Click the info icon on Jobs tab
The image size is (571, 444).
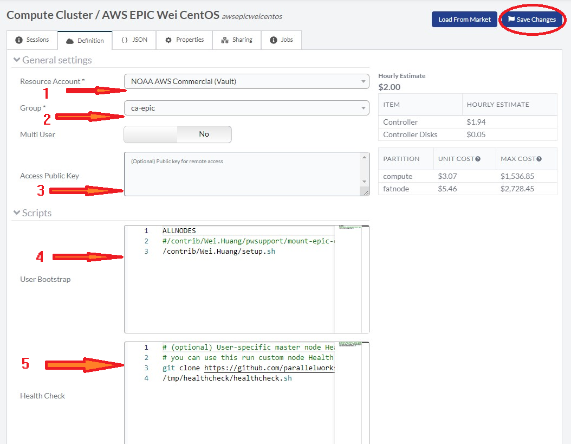[x=274, y=40]
